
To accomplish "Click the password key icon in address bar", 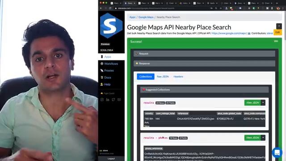I will click(211, 8).
